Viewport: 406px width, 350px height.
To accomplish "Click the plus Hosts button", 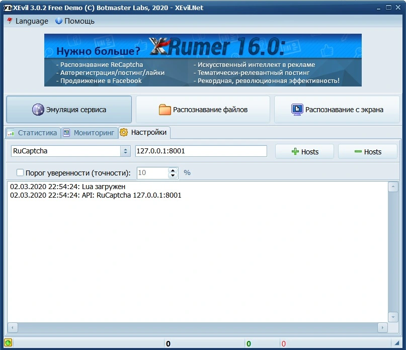I will coord(304,151).
